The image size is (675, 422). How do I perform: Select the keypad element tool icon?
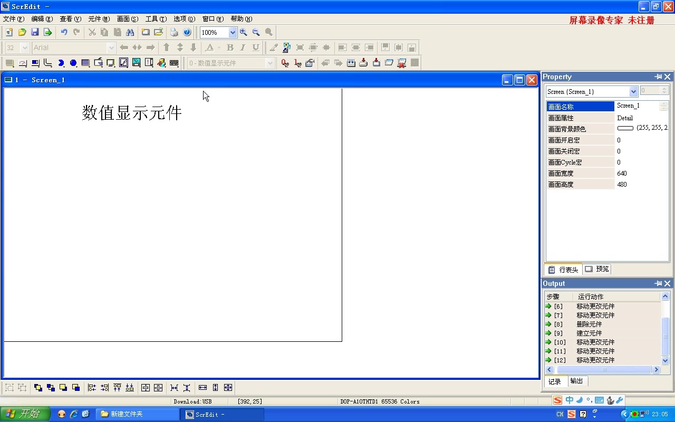pos(174,63)
